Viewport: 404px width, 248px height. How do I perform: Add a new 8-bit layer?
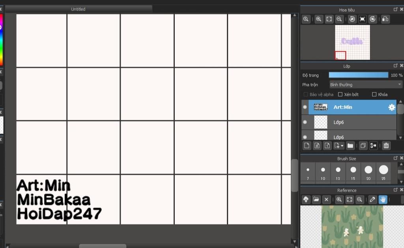click(317, 146)
